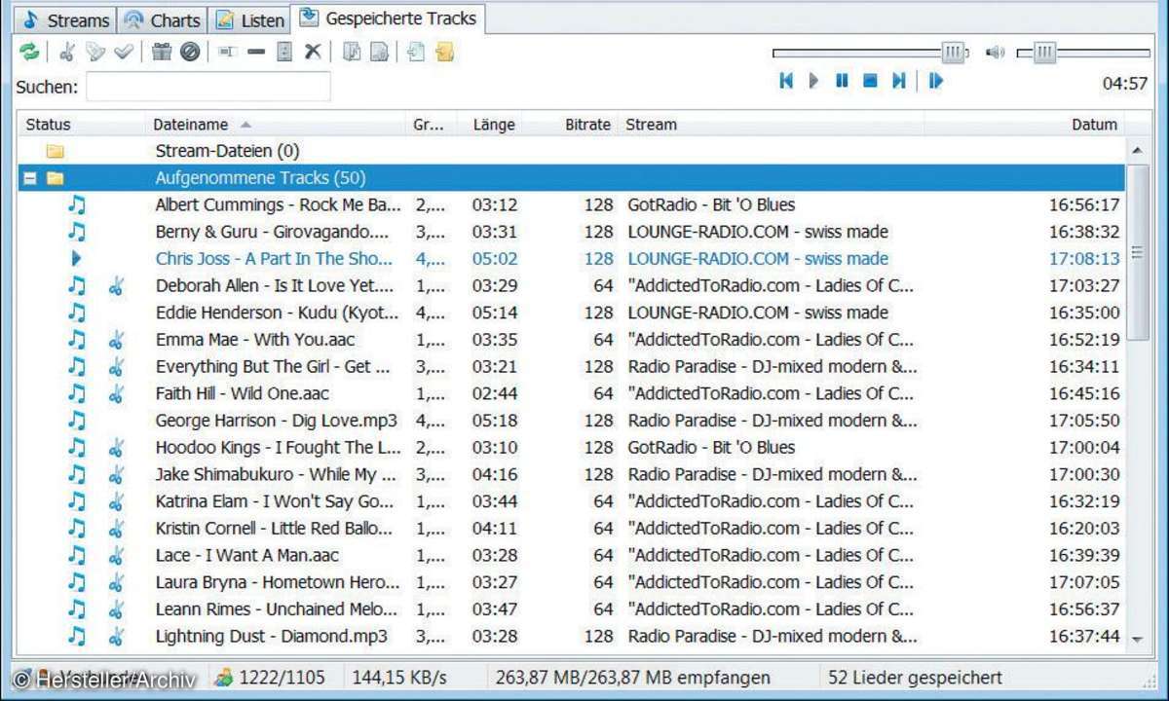Click the status bar icon next to 1222/1105
The height and width of the screenshot is (701, 1169).
click(x=225, y=678)
